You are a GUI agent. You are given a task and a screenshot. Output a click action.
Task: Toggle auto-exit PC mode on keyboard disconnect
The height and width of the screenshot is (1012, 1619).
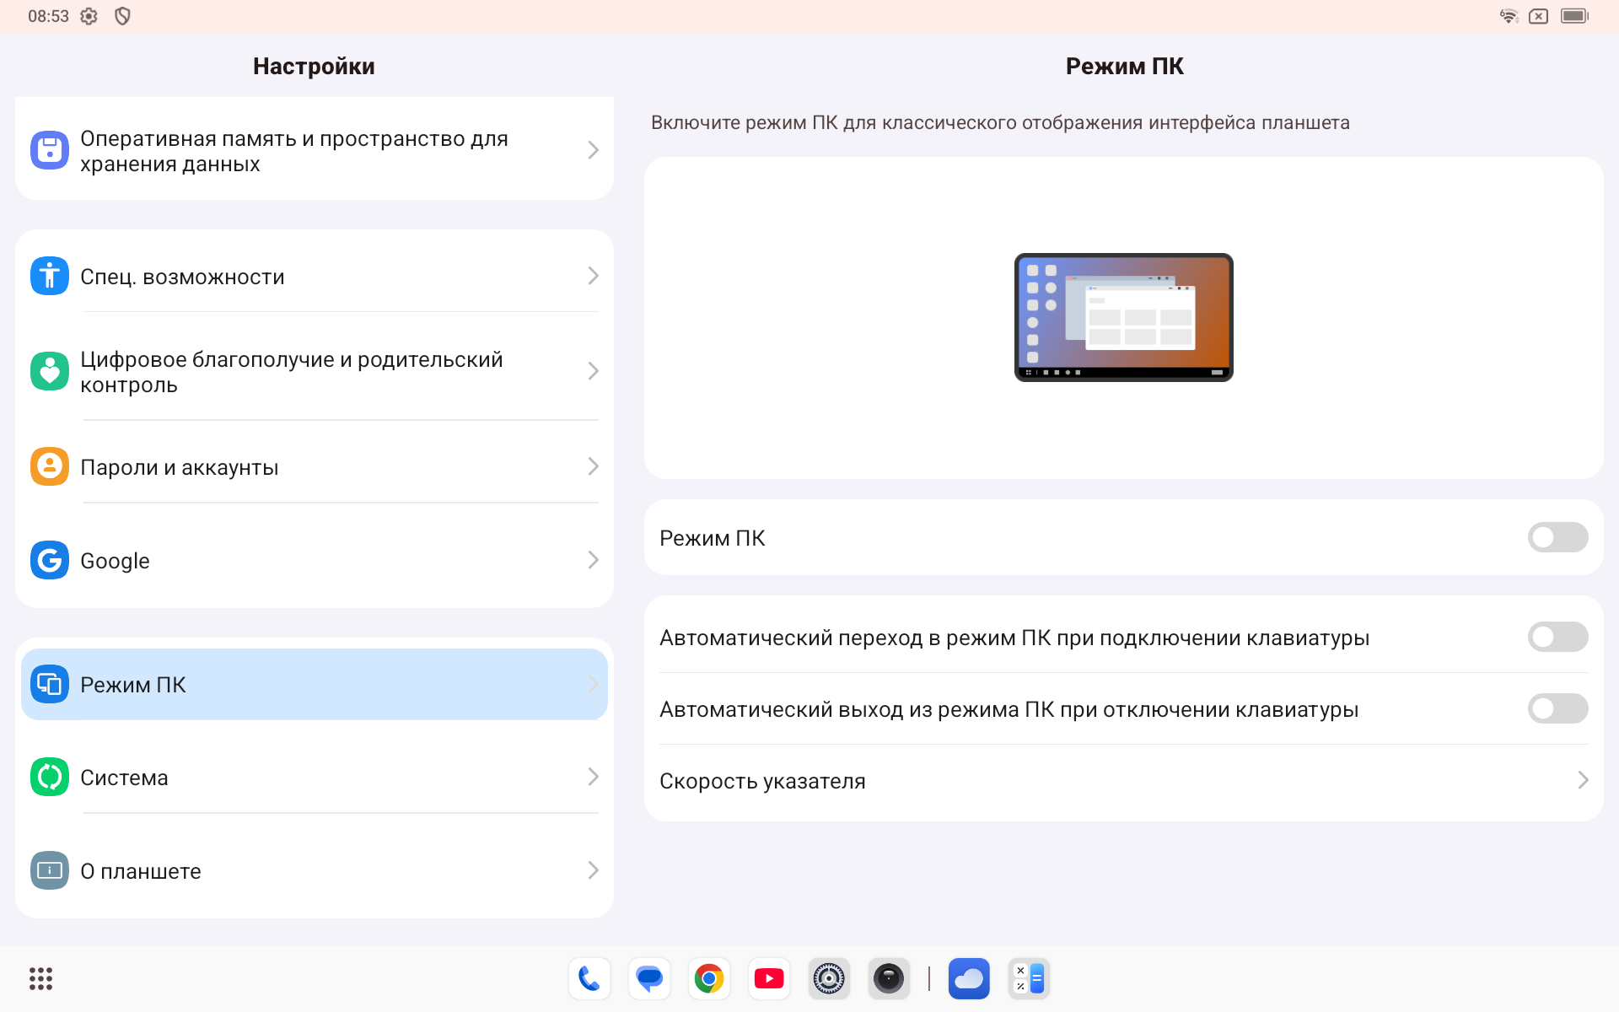(1557, 709)
